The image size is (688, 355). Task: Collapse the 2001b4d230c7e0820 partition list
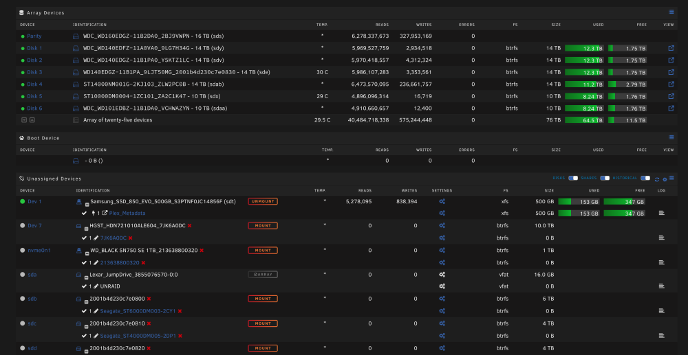pyautogui.click(x=87, y=351)
